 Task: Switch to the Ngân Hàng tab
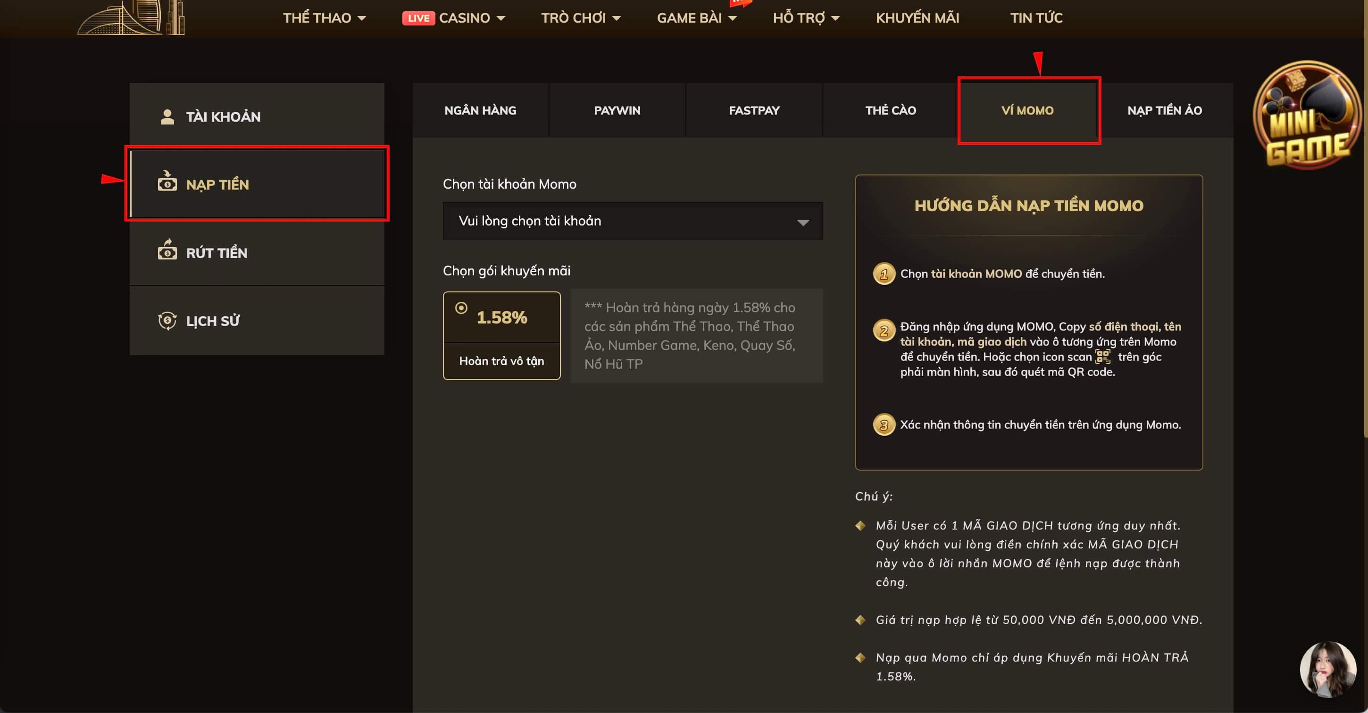click(480, 110)
